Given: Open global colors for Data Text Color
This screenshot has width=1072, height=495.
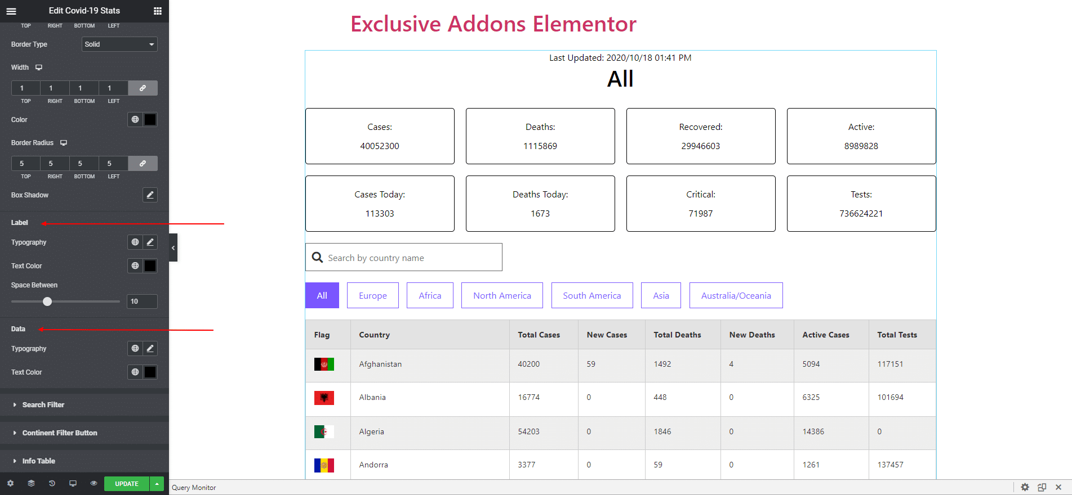Looking at the screenshot, I should pyautogui.click(x=135, y=372).
